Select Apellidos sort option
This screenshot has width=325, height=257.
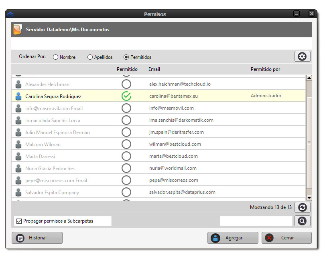pyautogui.click(x=90, y=57)
